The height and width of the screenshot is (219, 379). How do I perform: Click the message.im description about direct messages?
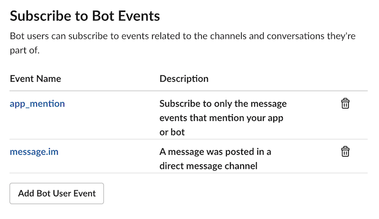215,159
